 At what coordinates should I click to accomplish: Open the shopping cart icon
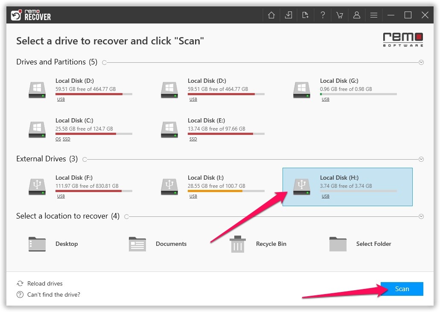(x=340, y=15)
